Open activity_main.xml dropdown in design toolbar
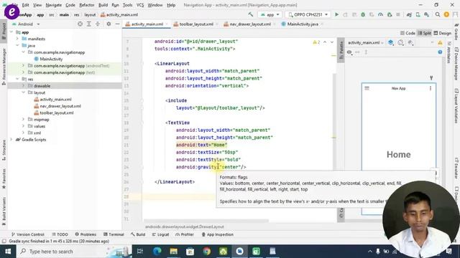This screenshot has height=258, width=460. point(366,43)
